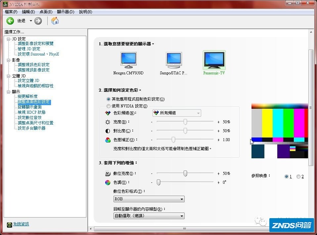The height and width of the screenshot is (235, 317).
Task: Select 使用 NVIDIA 設定 radio button
Action: [108, 106]
